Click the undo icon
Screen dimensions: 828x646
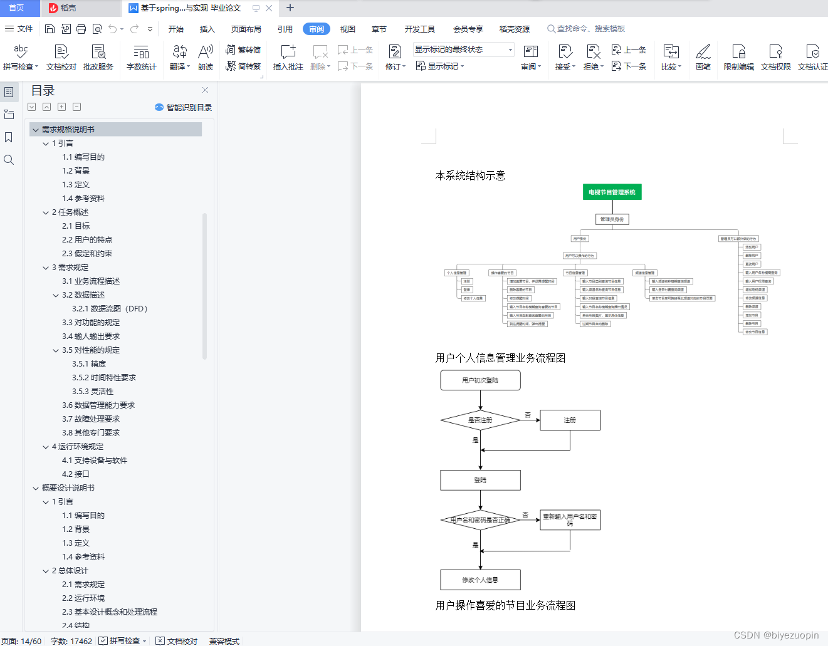point(113,29)
